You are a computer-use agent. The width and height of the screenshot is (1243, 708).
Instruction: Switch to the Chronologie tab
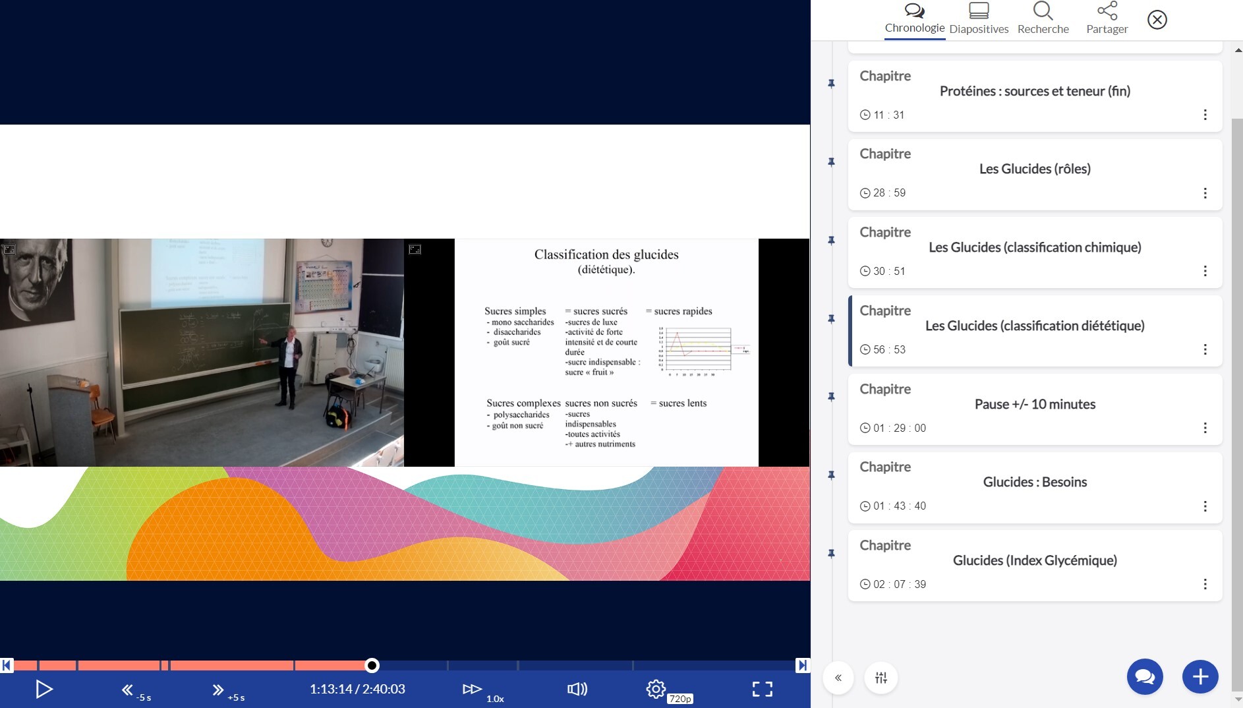[x=914, y=19]
